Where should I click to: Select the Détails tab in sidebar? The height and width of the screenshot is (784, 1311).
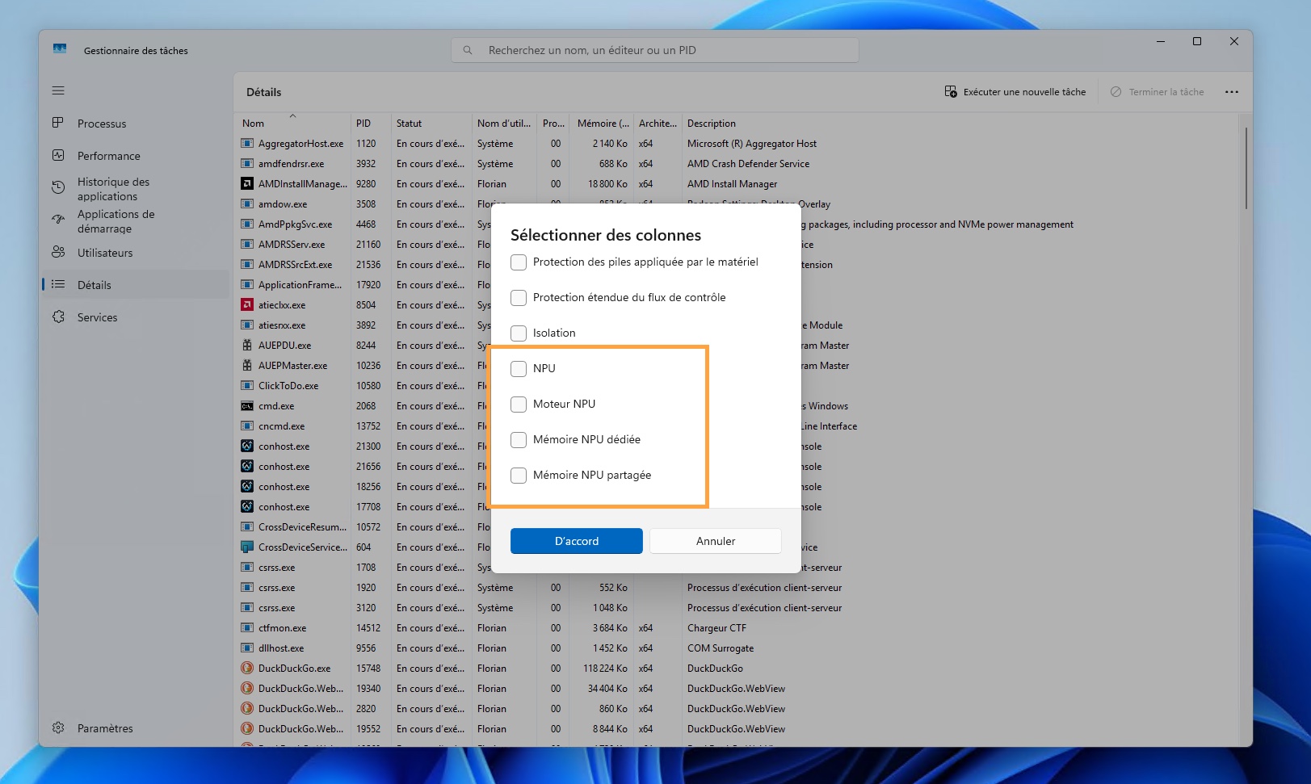pyautogui.click(x=136, y=285)
